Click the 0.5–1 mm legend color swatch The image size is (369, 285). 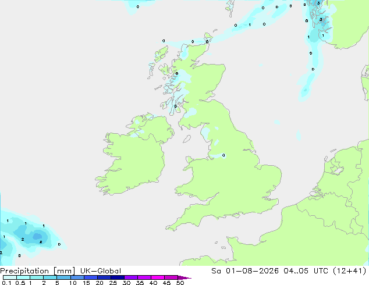pos(23,277)
